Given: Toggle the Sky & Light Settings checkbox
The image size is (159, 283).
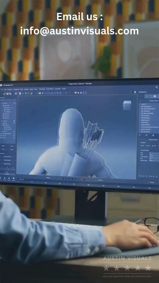Looking at the screenshot, I should pos(142,113).
